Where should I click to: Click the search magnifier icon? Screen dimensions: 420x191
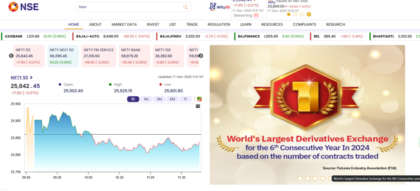(x=185, y=7)
